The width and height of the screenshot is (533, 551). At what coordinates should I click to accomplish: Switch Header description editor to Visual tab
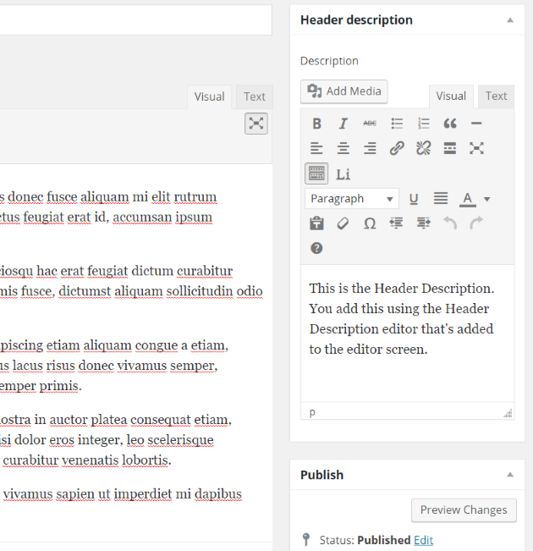pos(451,96)
